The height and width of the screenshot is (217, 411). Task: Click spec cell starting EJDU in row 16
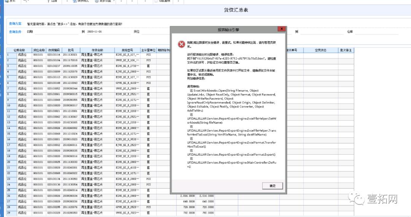127,140
